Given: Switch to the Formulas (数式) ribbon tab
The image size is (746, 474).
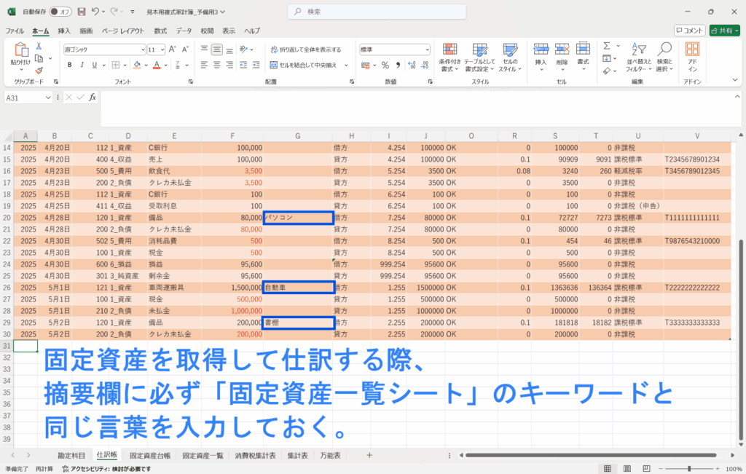Looking at the screenshot, I should coord(160,31).
